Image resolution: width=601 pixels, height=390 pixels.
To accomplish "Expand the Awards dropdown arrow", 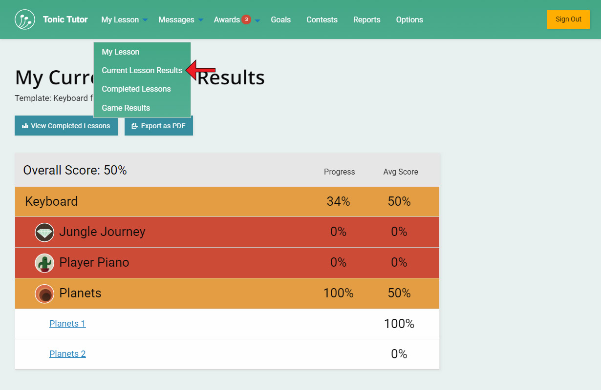I will (x=258, y=20).
